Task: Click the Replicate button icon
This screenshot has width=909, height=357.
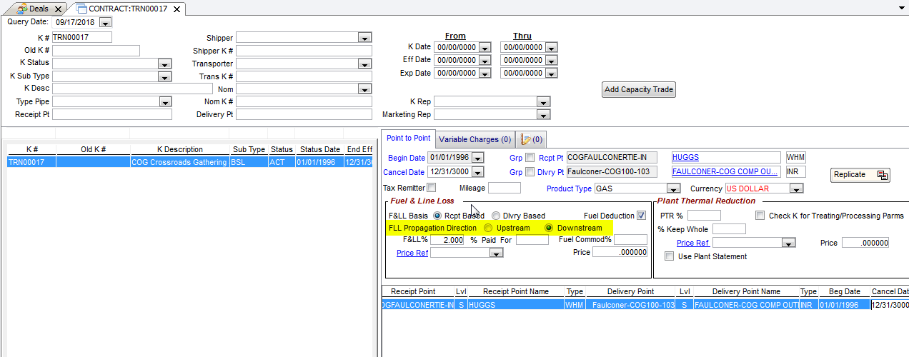Action: (882, 175)
